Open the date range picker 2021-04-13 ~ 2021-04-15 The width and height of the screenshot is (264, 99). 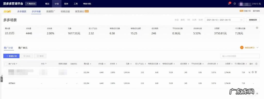(x=225, y=20)
